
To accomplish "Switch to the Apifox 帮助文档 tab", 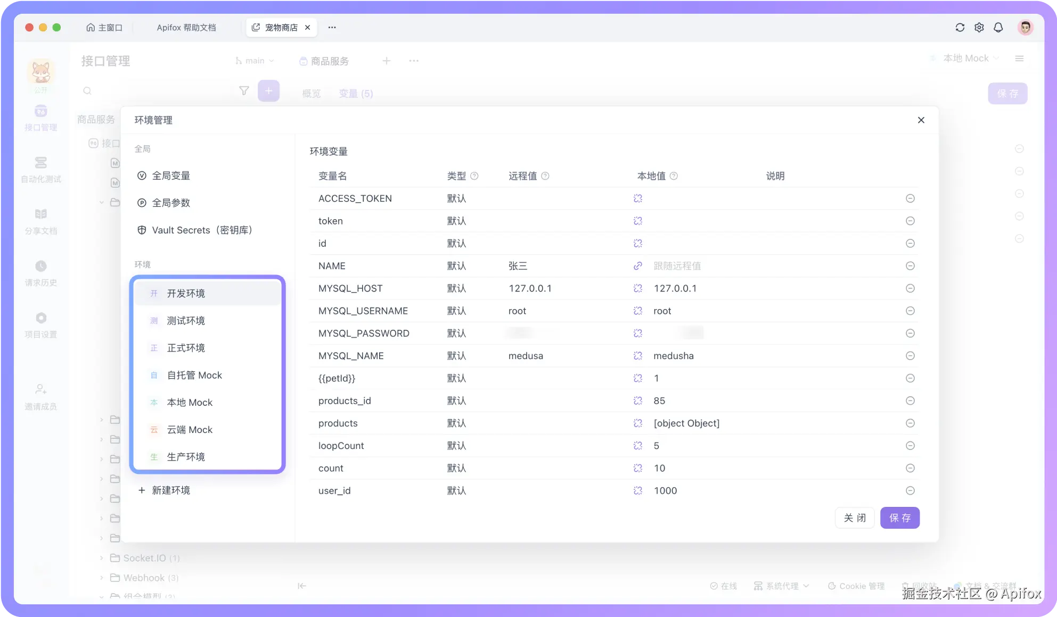I will (186, 28).
